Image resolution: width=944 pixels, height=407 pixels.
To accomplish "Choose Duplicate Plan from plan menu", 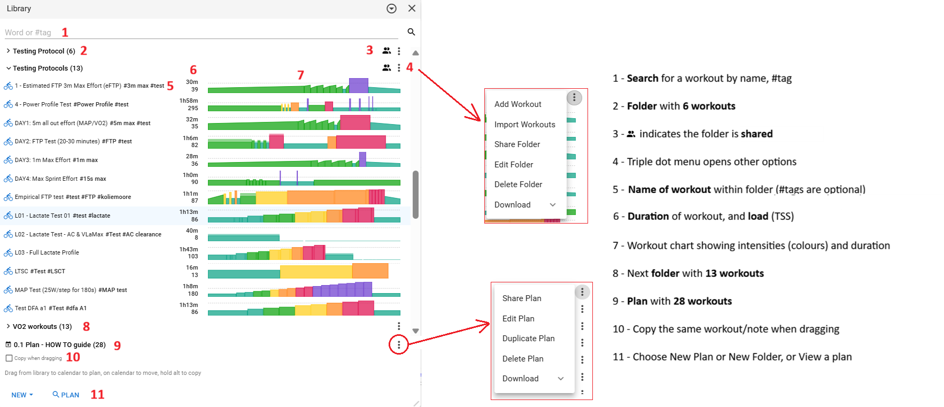I will (x=528, y=339).
